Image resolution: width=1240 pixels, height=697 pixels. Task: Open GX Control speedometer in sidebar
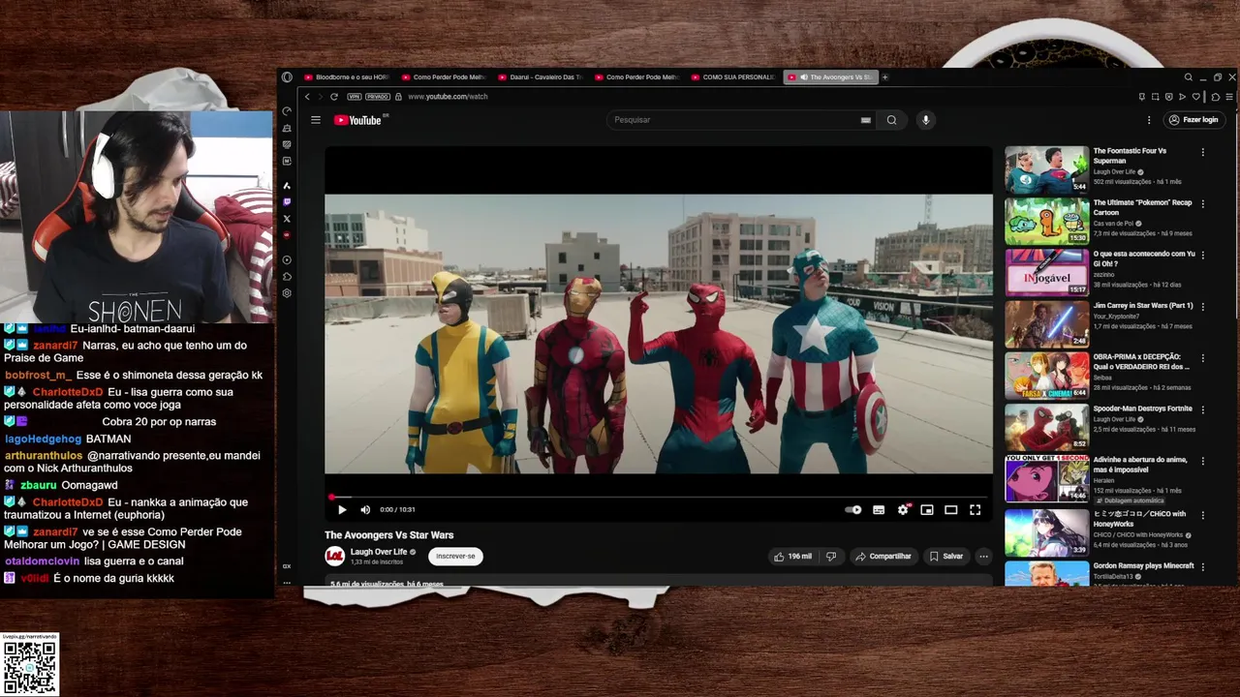[287, 111]
